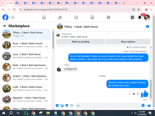The width and height of the screenshot is (155, 116).
Task: Open a new browser tab with plus
Action: click(x=124, y=3)
